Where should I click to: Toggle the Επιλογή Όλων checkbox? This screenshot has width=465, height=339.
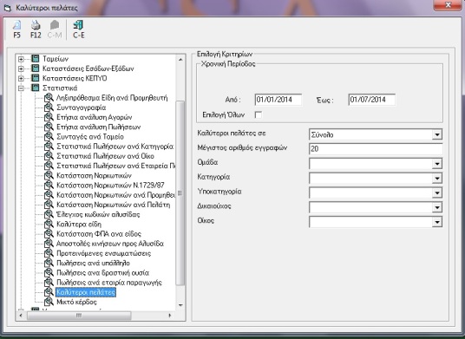[x=259, y=115]
